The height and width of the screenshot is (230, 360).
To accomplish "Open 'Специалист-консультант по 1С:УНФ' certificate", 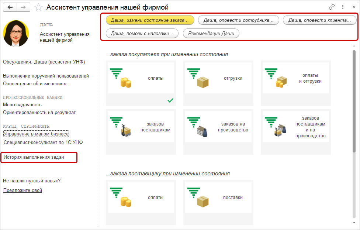I will point(43,142).
